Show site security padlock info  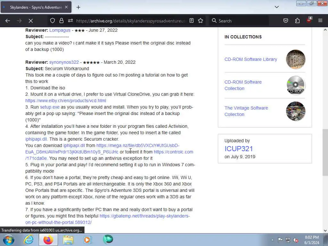pyautogui.click(x=61, y=21)
